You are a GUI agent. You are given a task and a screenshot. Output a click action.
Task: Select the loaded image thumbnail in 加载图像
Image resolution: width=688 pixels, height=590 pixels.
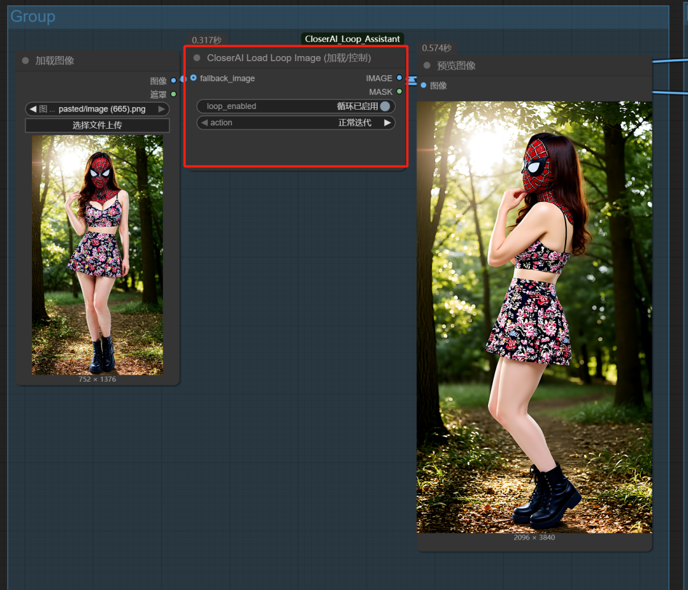coord(97,255)
